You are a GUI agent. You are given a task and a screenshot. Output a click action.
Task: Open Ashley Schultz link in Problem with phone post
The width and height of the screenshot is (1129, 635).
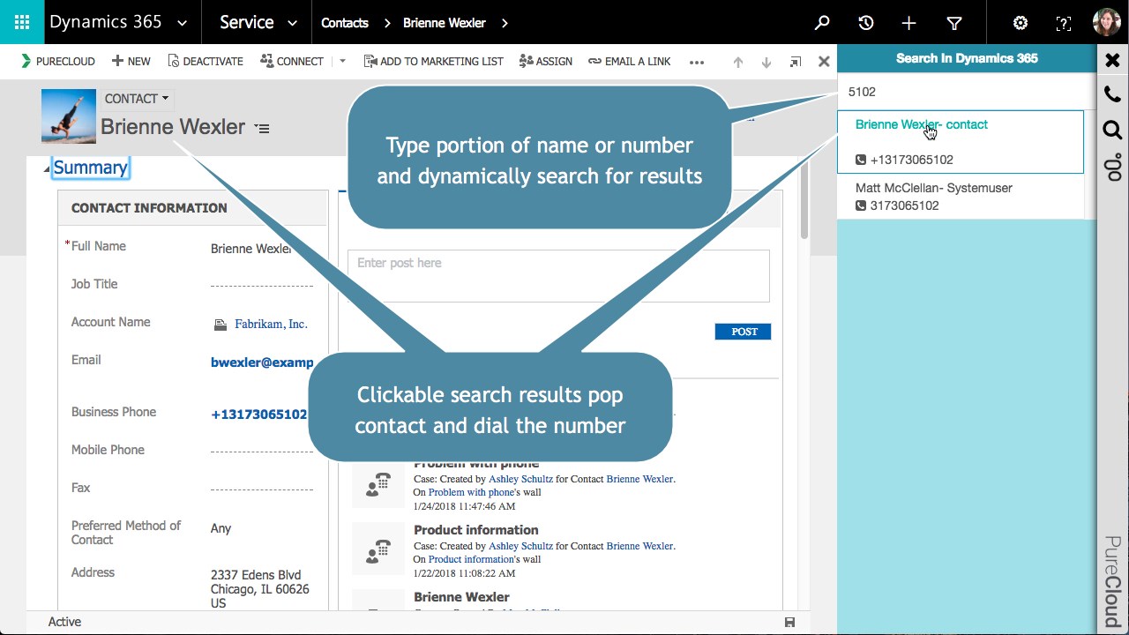pyautogui.click(x=520, y=479)
